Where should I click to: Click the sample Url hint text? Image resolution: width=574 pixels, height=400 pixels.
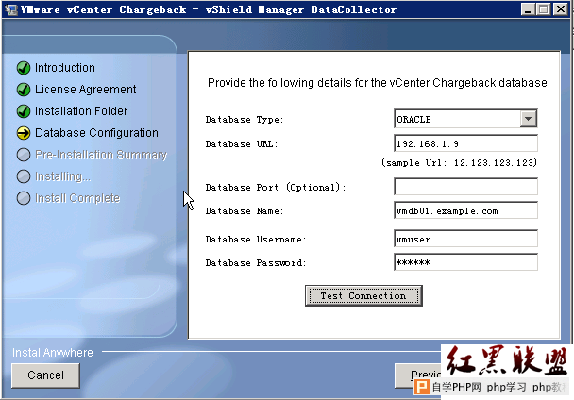[x=459, y=162]
